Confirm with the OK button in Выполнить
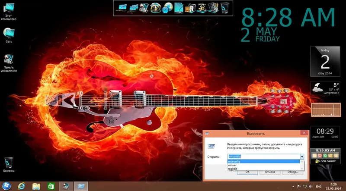Image resolution: width=346 pixels, height=191 pixels. [x=247, y=172]
